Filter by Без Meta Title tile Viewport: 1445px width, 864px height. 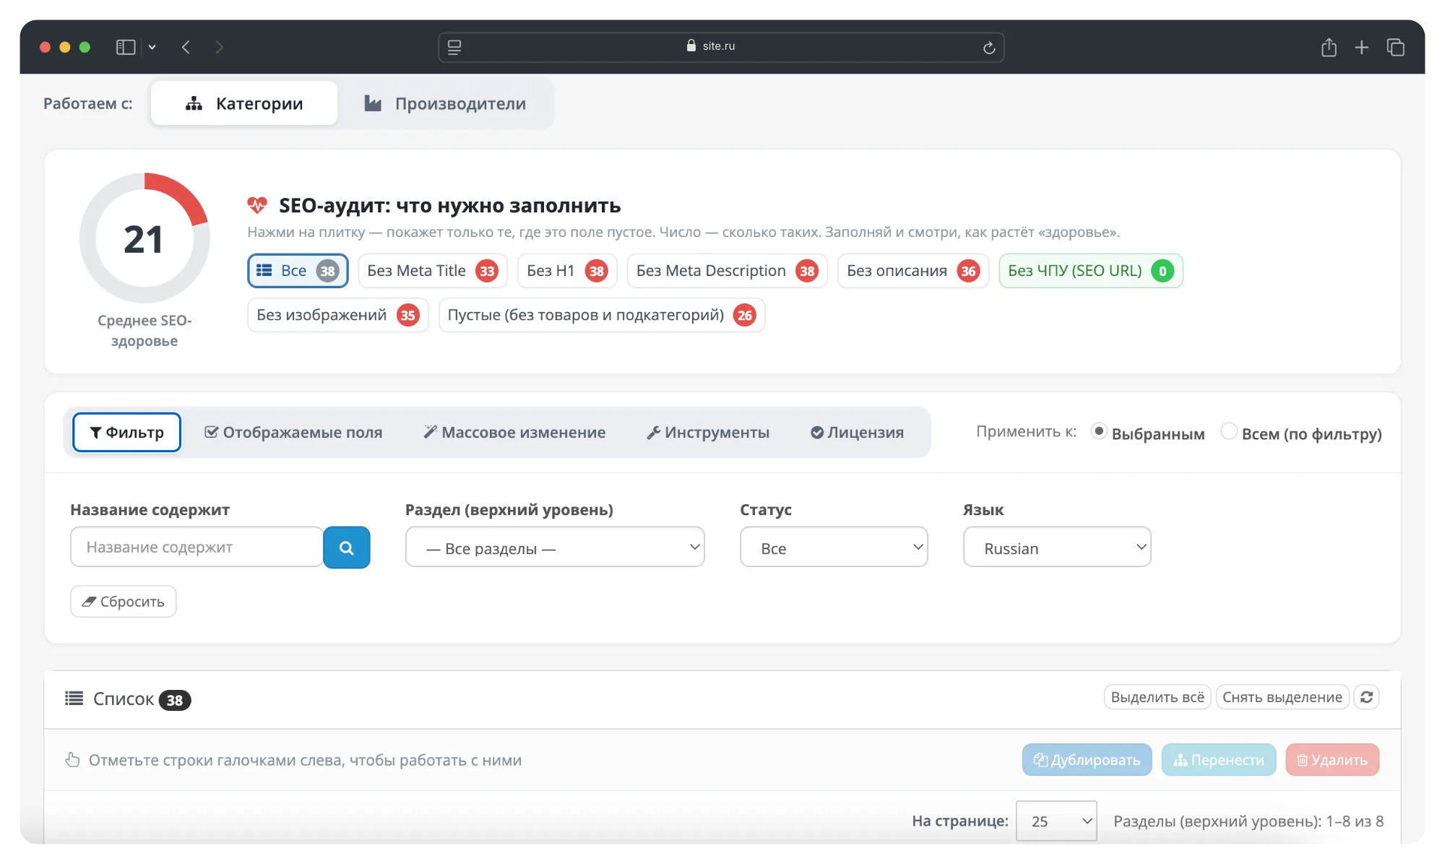click(433, 271)
